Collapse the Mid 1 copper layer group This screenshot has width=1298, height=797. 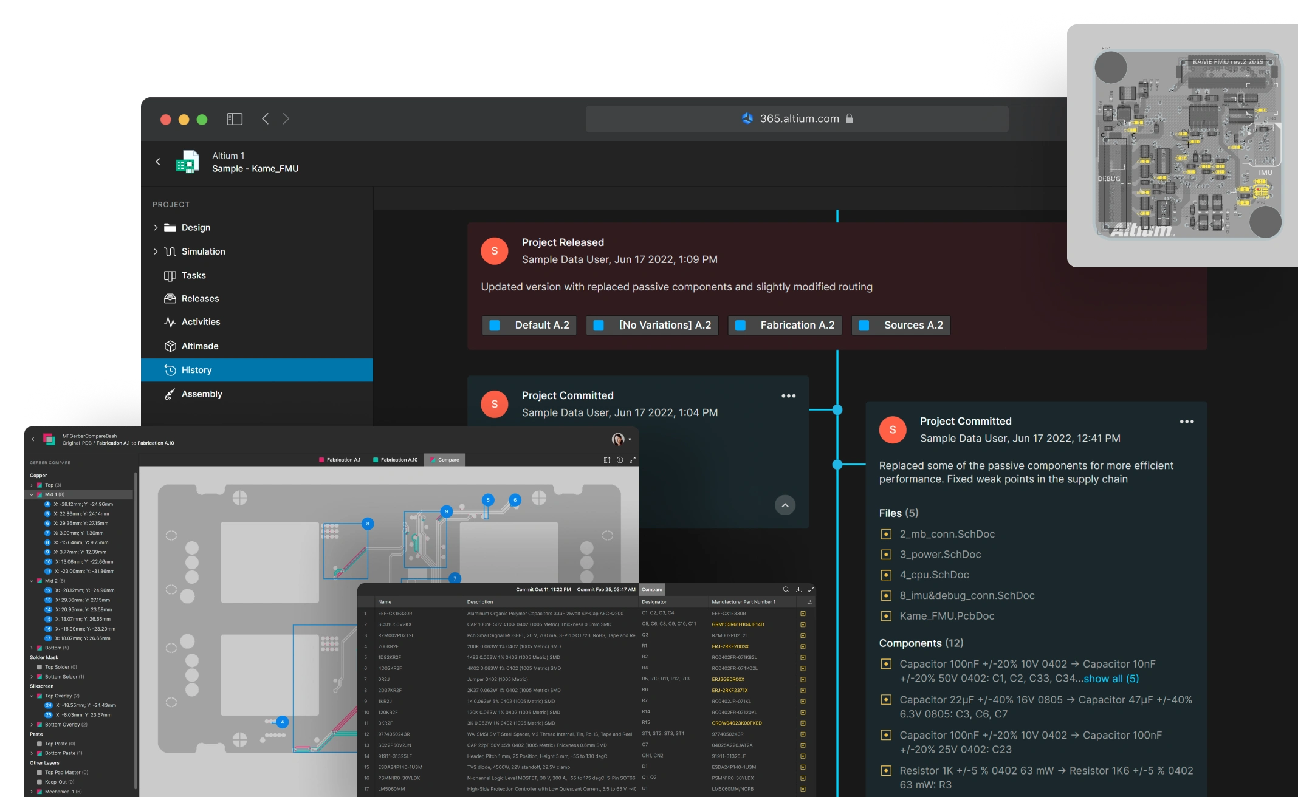(x=31, y=494)
